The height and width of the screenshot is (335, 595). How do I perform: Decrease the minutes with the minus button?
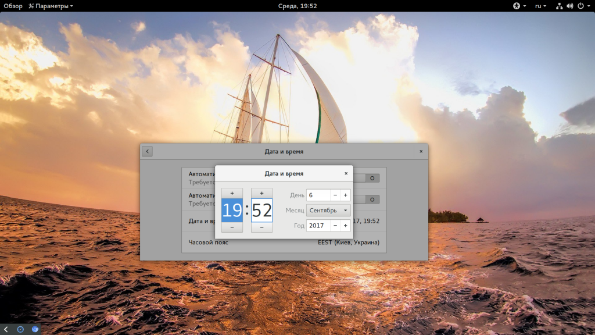pos(261,227)
